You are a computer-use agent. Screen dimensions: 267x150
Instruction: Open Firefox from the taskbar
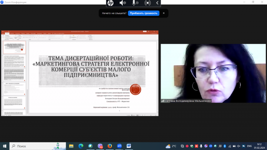110,146
